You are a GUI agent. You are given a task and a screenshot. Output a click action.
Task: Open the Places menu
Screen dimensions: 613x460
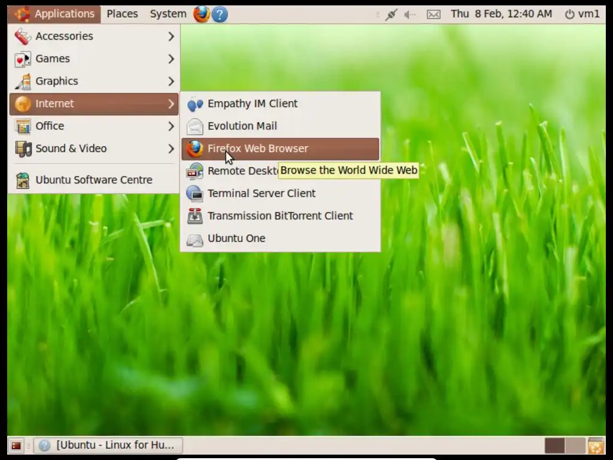pos(122,14)
